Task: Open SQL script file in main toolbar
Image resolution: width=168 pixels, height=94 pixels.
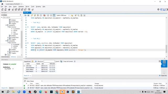Action: (x=6, y=9)
